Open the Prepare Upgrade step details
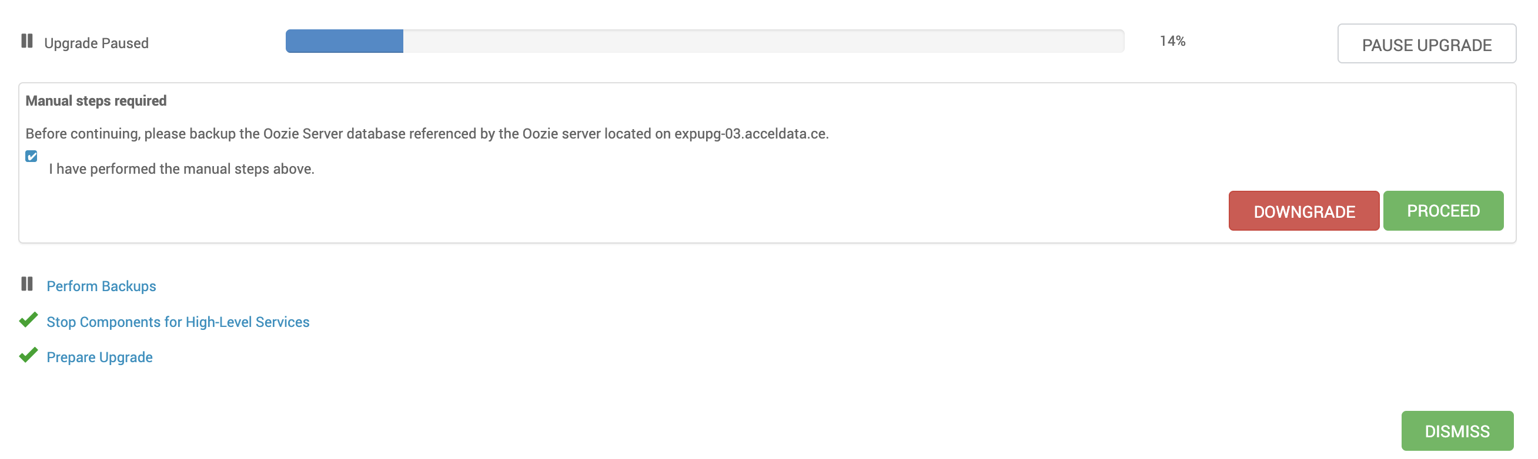This screenshot has height=459, width=1538. (x=100, y=357)
